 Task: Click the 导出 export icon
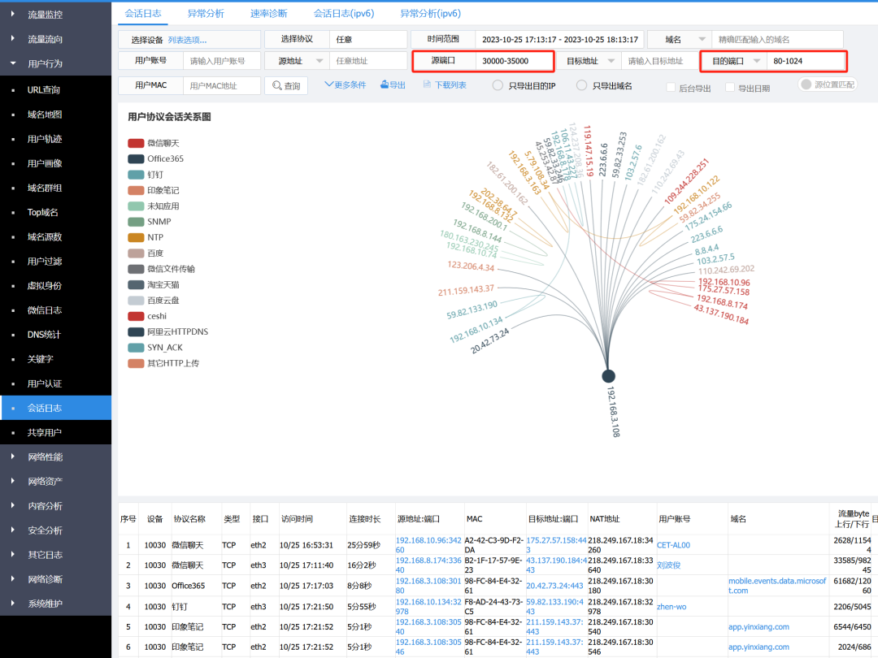click(x=384, y=84)
